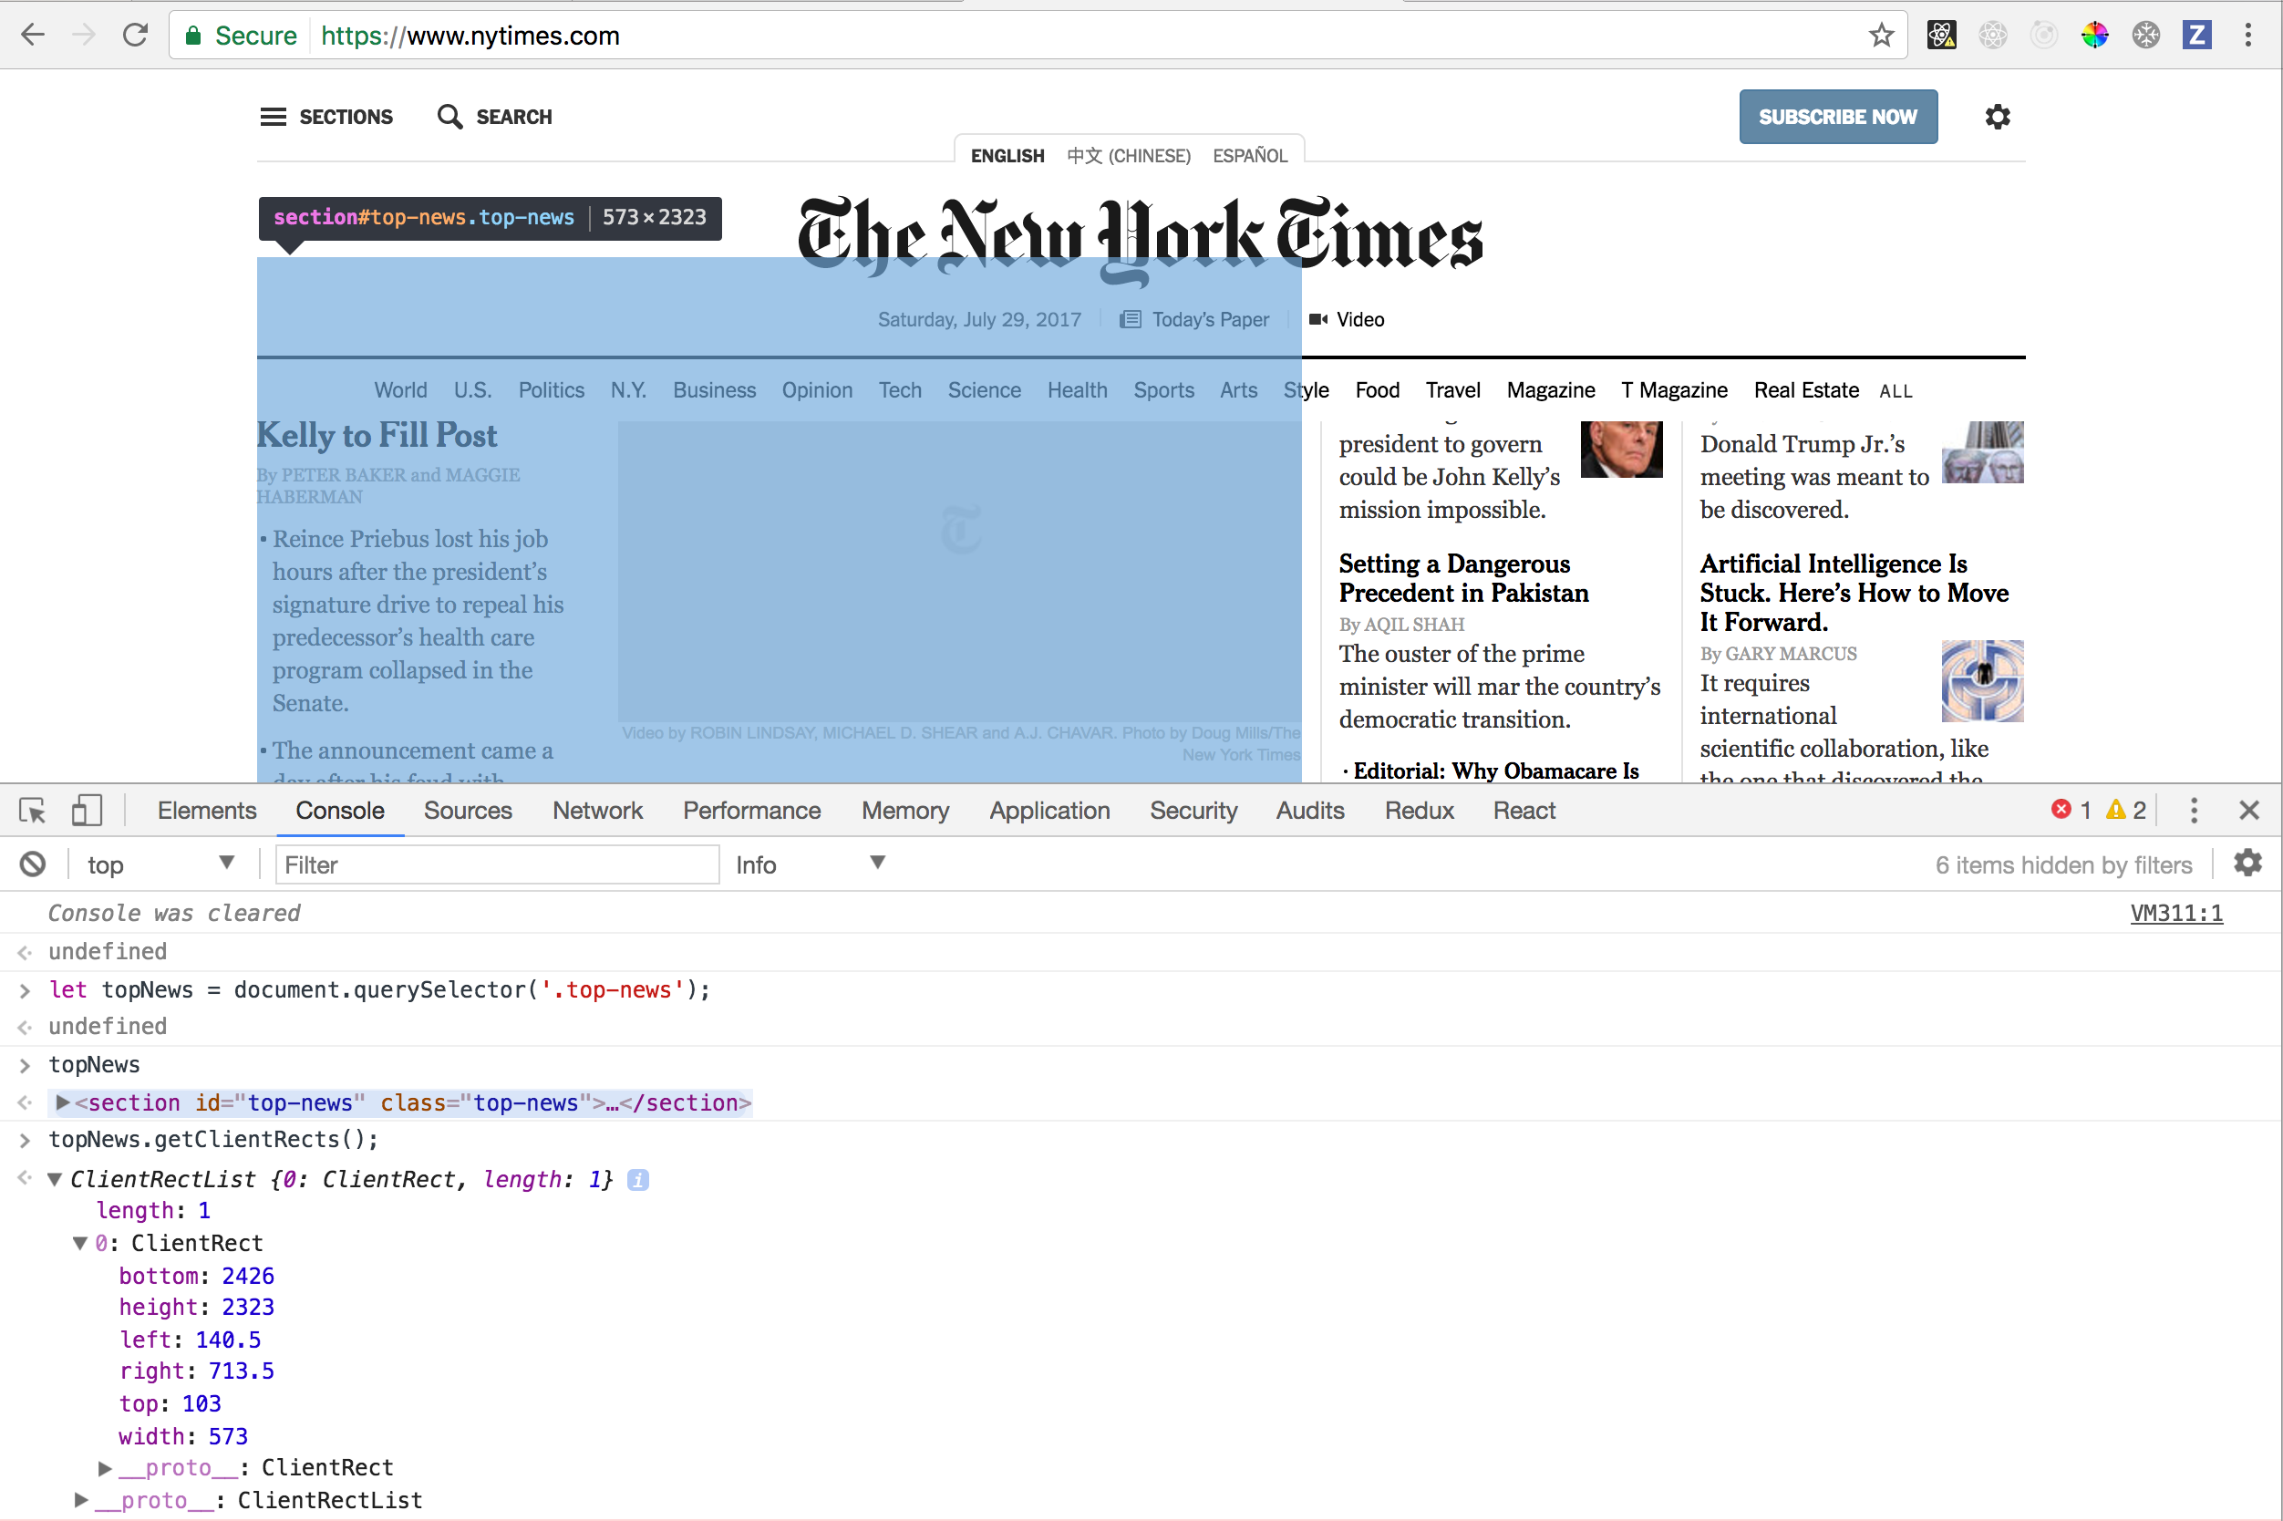Click the console Filter input field
The image size is (2283, 1521).
497,864
